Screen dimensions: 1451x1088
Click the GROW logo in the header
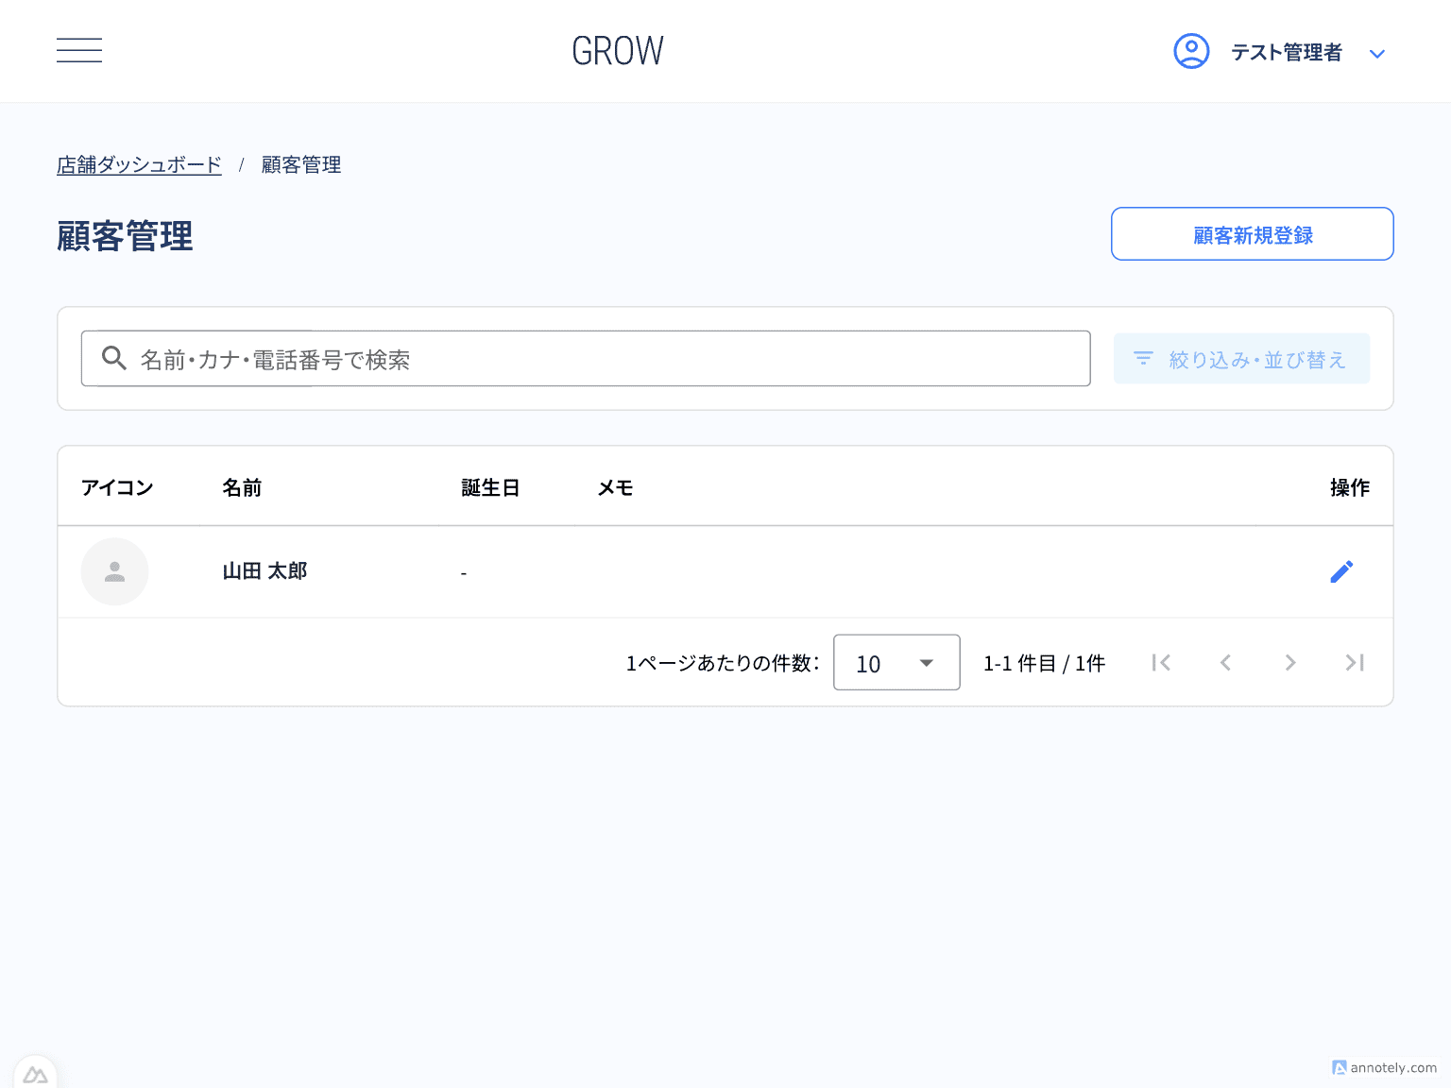[x=618, y=50]
